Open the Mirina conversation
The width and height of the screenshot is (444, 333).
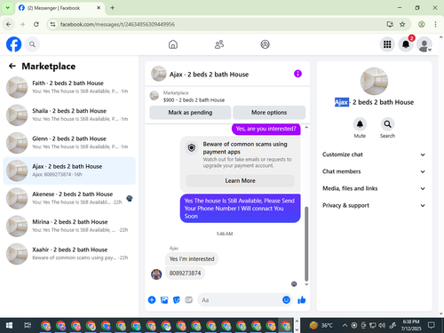[69, 226]
